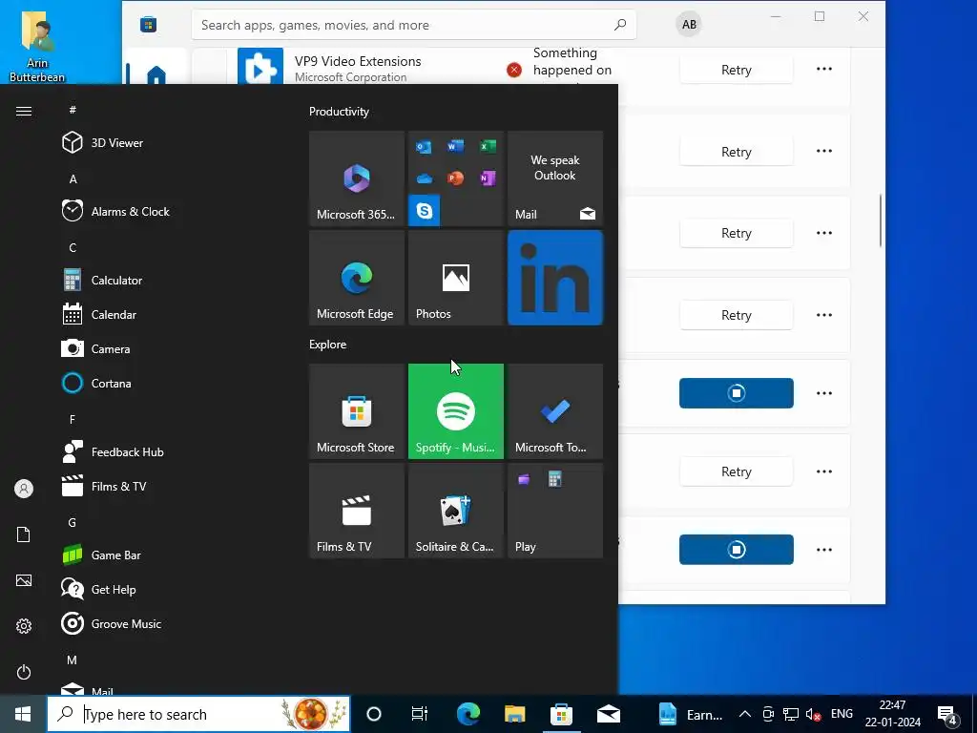Switch to Microsoft Store on taskbar
977x733 pixels.
pyautogui.click(x=561, y=714)
